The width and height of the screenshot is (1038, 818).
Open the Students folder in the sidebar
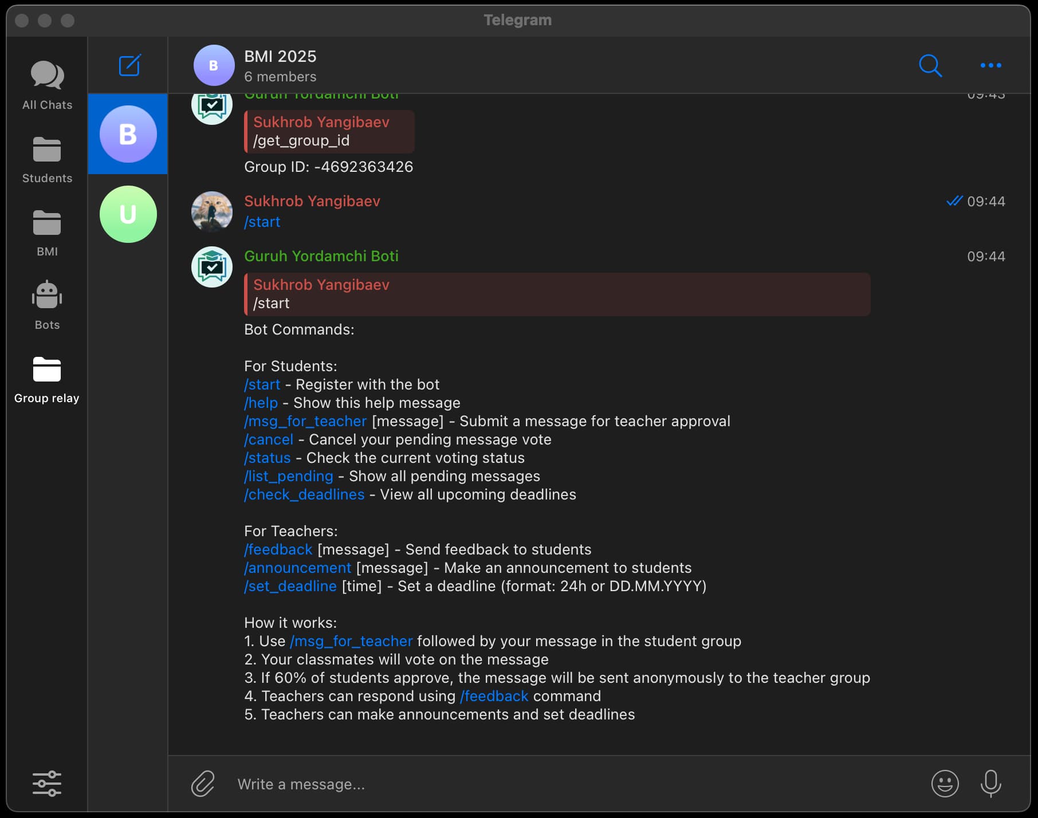point(47,160)
